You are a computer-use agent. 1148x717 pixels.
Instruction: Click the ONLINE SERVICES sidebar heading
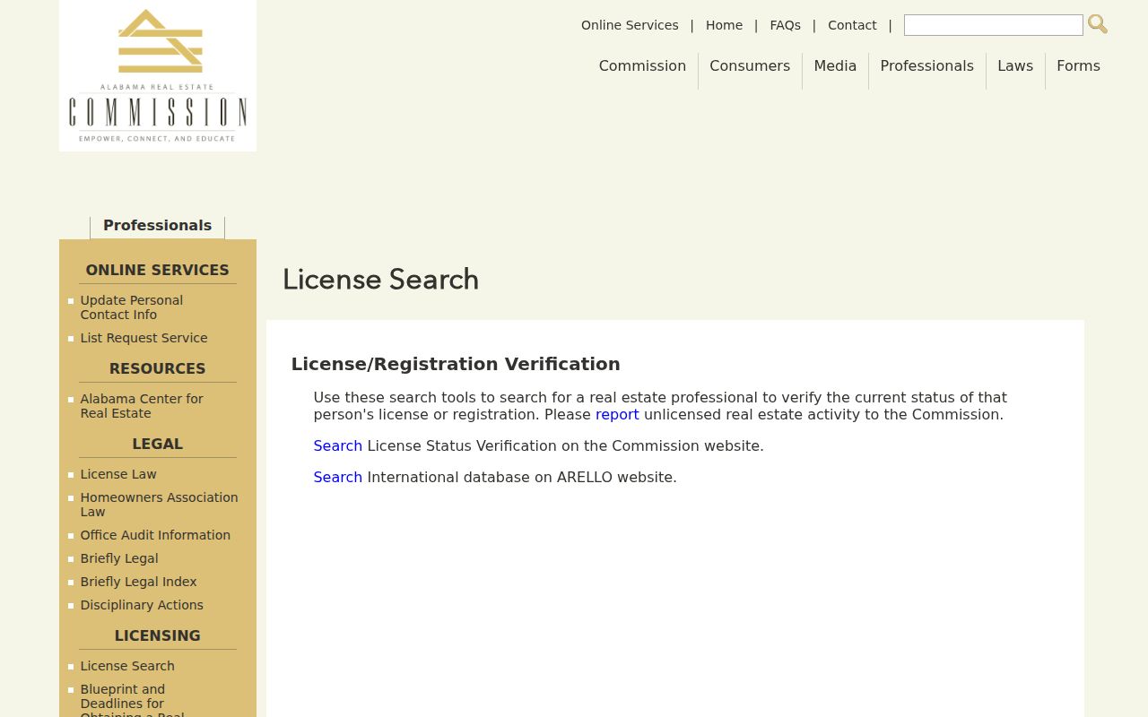(x=157, y=271)
